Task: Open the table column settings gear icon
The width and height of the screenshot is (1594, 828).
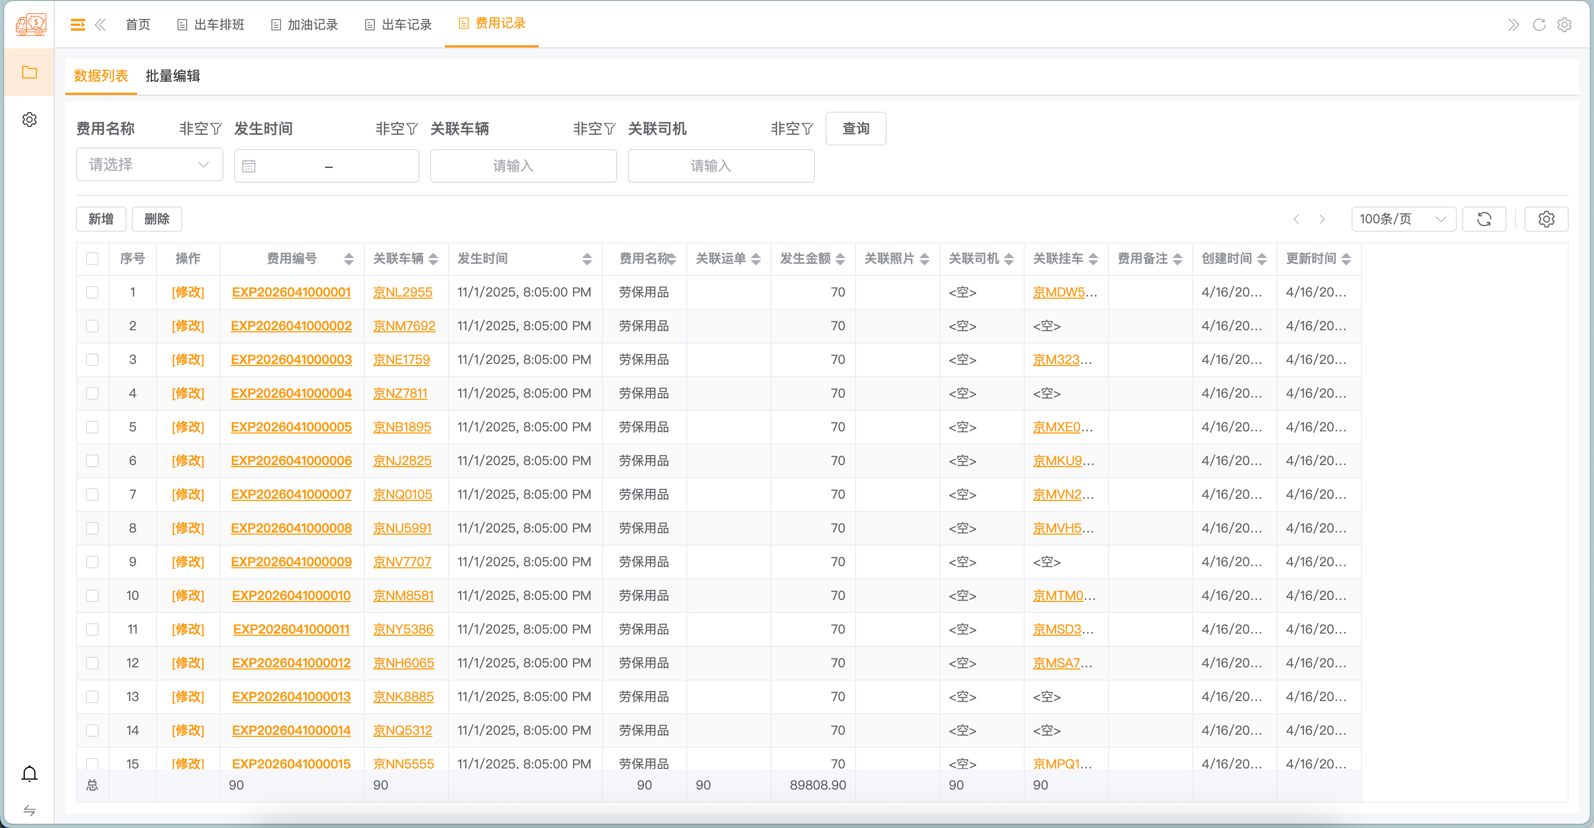Action: [x=1547, y=218]
